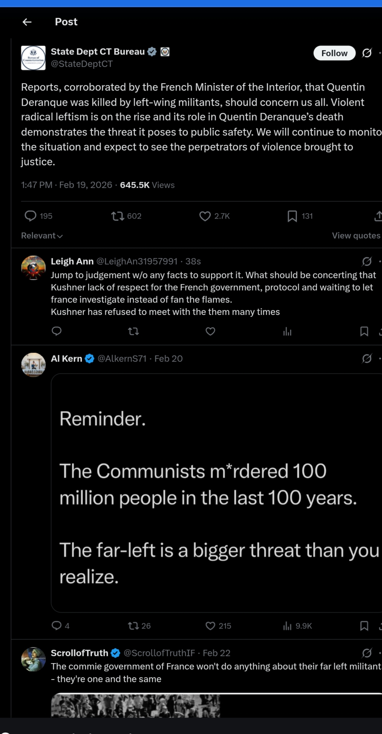
Task: Click the Follow button for State Dept CT Bureau
Action: pos(334,53)
